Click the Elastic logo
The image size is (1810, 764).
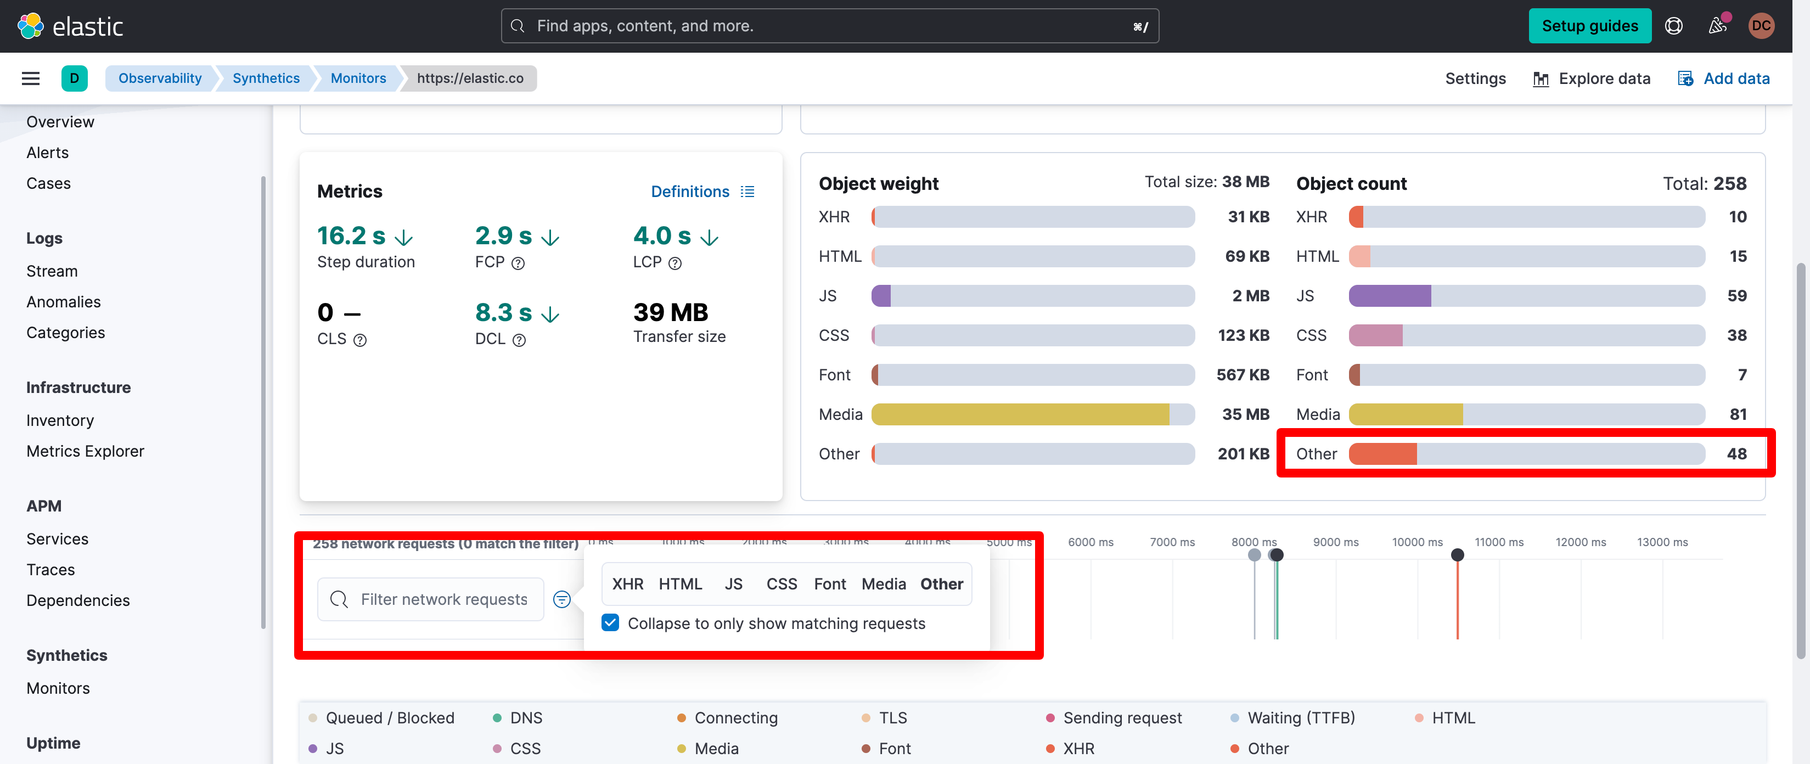(70, 26)
